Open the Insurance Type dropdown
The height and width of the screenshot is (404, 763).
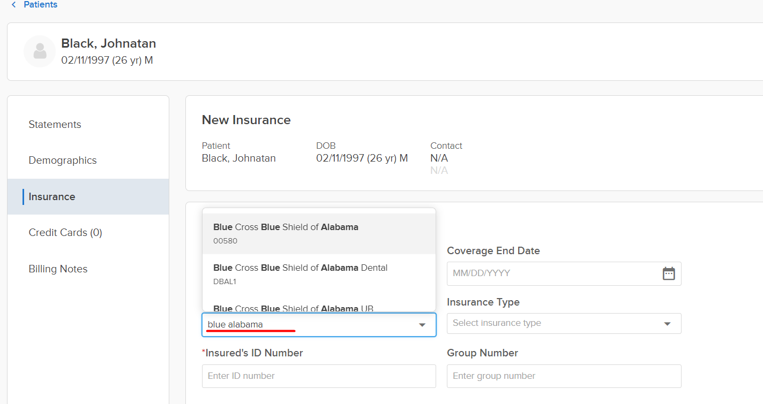(x=564, y=323)
